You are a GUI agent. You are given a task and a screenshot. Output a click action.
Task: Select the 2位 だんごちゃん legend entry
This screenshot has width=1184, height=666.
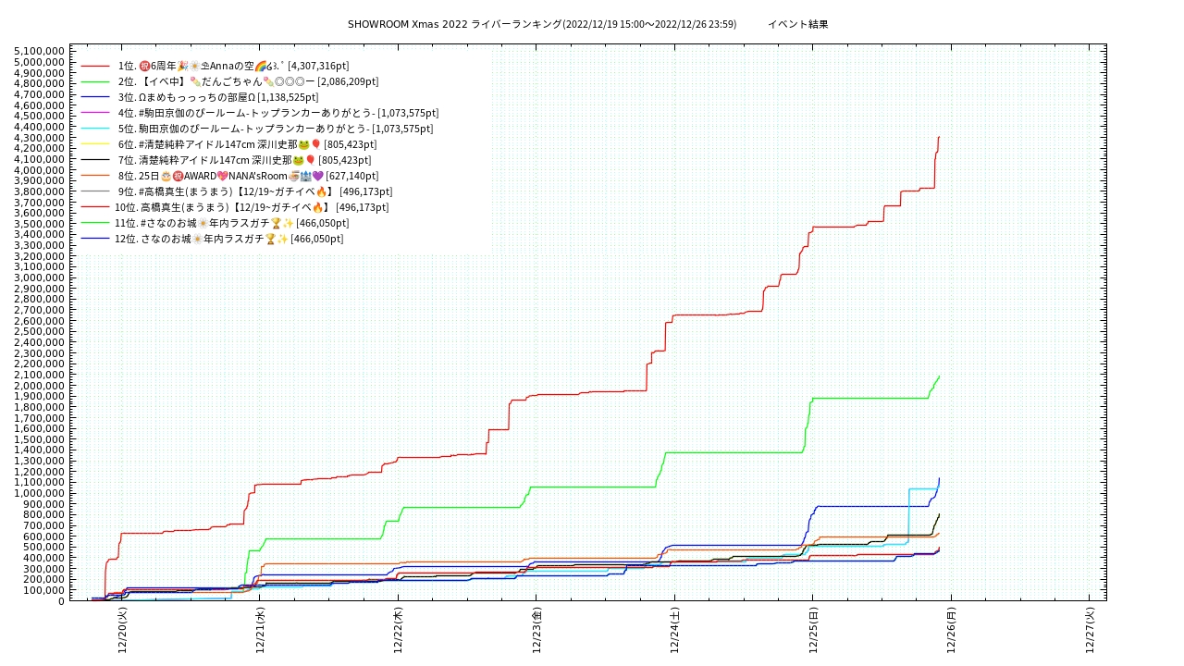pyautogui.click(x=249, y=82)
